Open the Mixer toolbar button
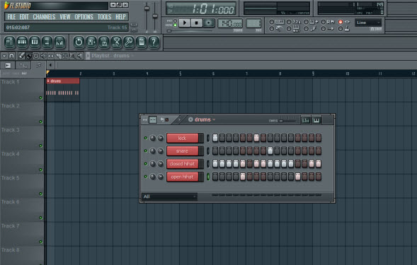The image size is (417, 265). 59,42
